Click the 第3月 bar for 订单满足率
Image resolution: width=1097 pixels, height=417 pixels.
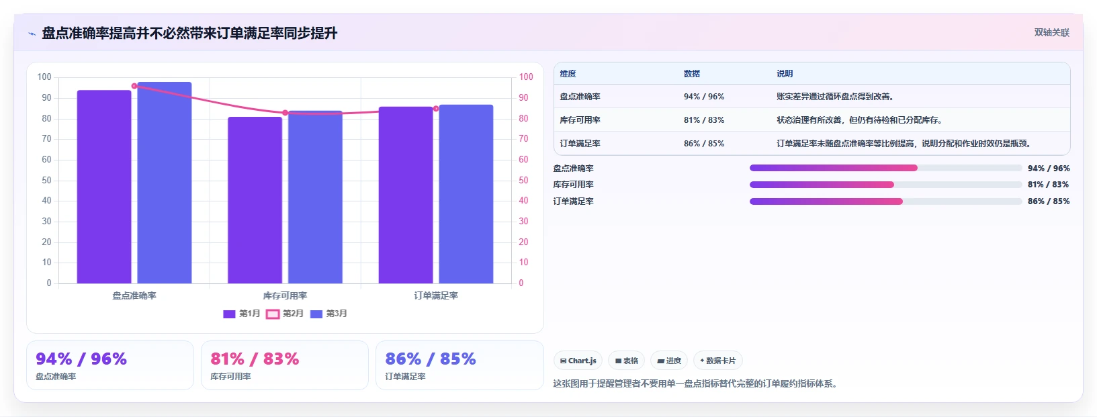click(x=466, y=194)
